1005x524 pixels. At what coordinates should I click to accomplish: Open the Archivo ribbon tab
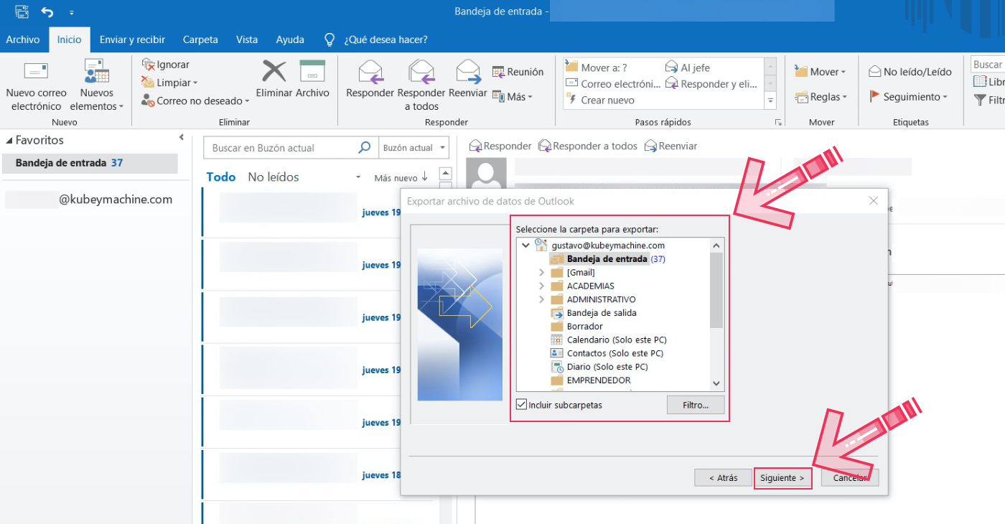tap(23, 39)
